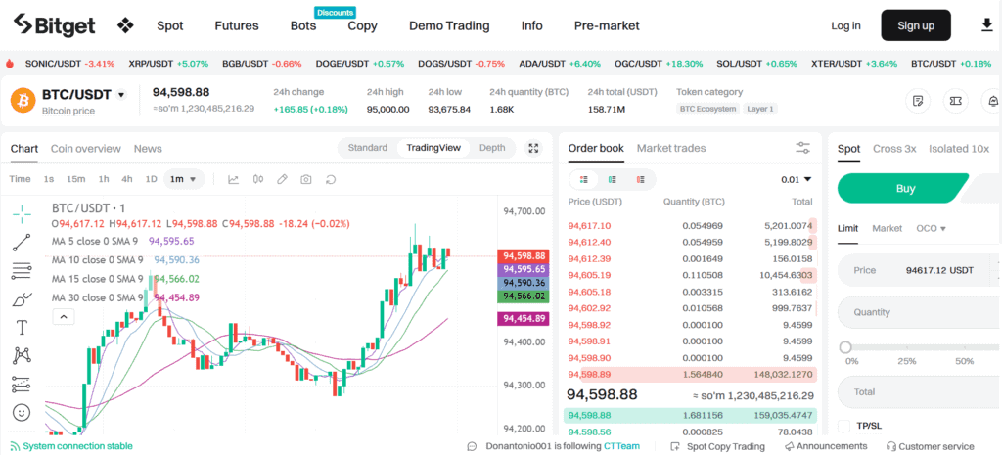Select the trend line drawing tool
This screenshot has height=455, width=1002.
(x=22, y=243)
